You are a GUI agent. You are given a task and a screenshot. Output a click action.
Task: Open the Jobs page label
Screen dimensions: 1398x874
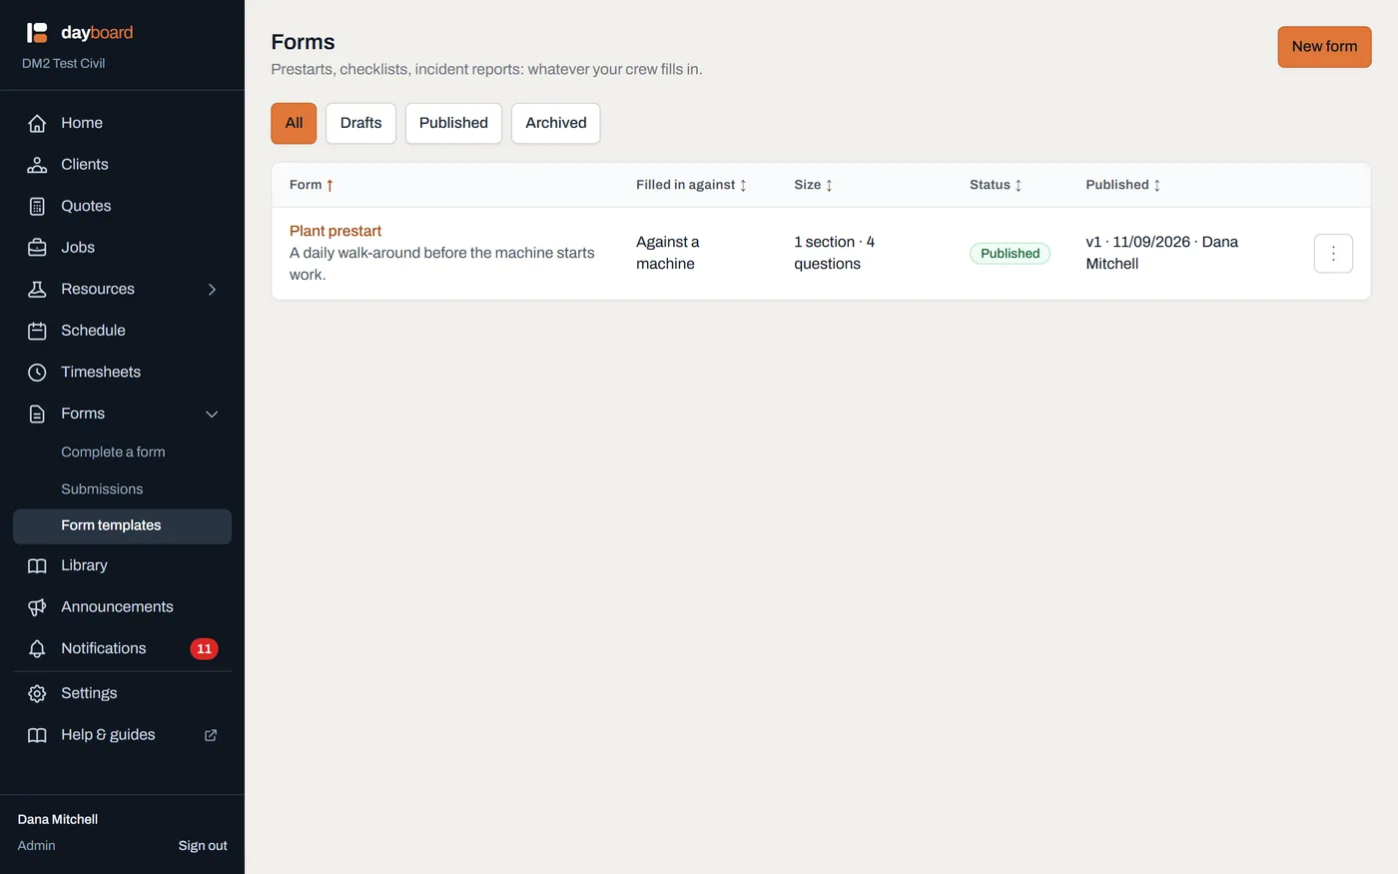[78, 248]
